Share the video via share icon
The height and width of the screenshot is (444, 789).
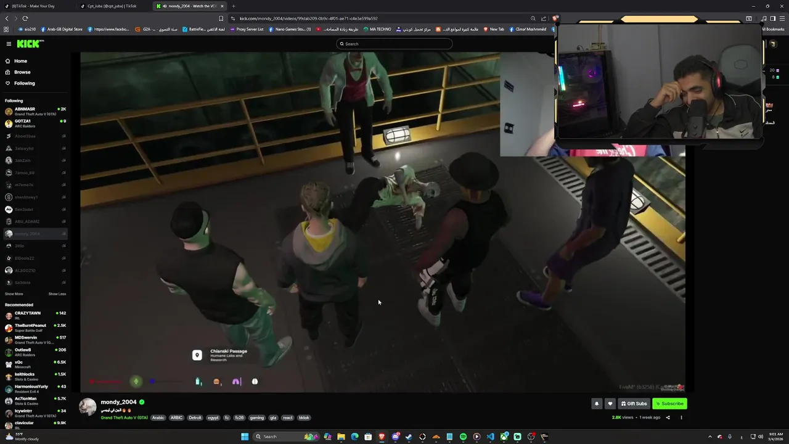[668, 417]
